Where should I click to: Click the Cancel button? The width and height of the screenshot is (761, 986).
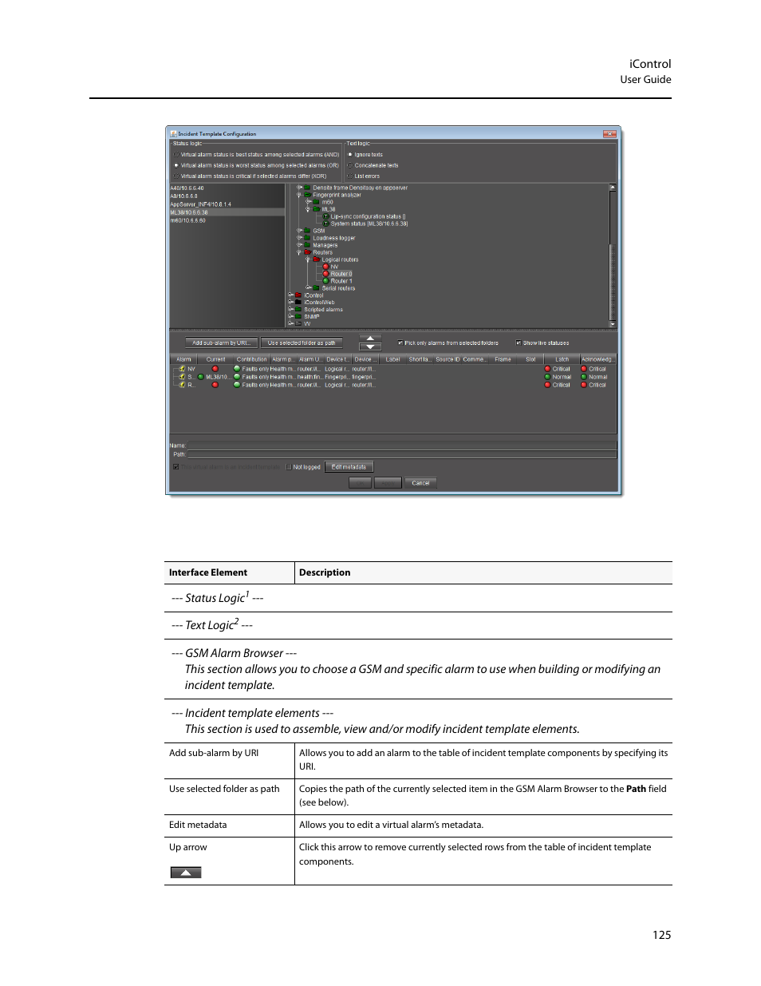pos(420,483)
